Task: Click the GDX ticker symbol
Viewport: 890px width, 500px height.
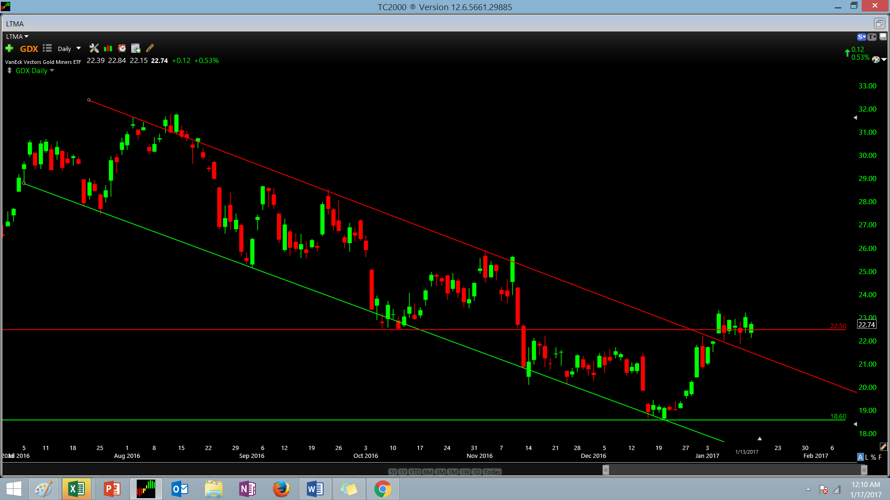Action: [x=29, y=49]
